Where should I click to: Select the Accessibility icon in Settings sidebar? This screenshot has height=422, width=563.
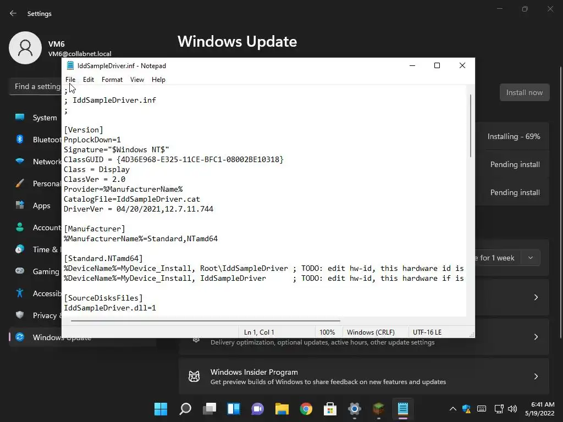20,293
